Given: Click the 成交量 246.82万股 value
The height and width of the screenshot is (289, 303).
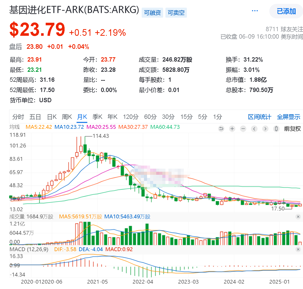Looking at the screenshot, I should 177,60.
